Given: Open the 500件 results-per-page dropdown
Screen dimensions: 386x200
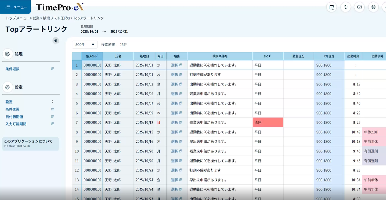Looking at the screenshot, I should [x=84, y=44].
